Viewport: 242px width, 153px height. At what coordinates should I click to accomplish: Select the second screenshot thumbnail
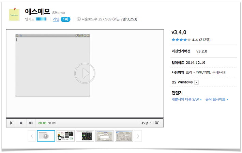point(65,136)
